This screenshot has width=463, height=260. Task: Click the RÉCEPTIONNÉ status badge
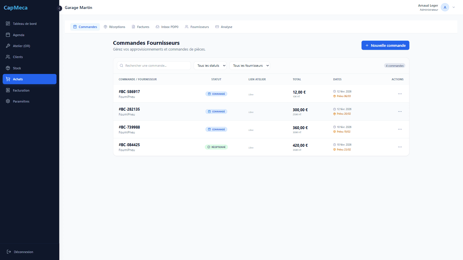(x=216, y=147)
